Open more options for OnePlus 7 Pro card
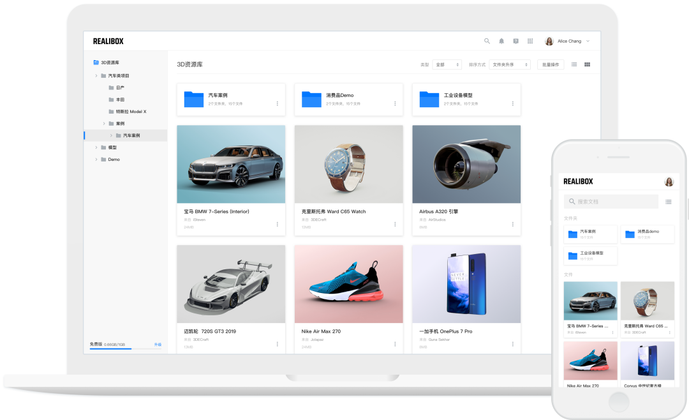 coord(513,344)
